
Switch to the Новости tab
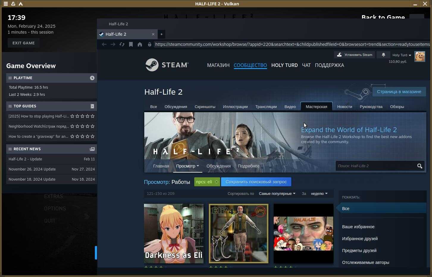tap(345, 107)
